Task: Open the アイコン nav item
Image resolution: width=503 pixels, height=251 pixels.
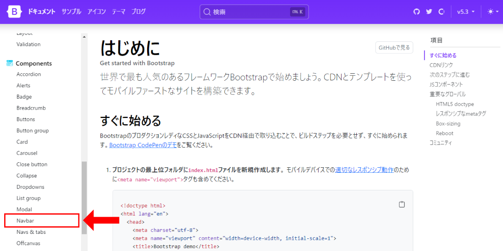Action: (x=96, y=12)
